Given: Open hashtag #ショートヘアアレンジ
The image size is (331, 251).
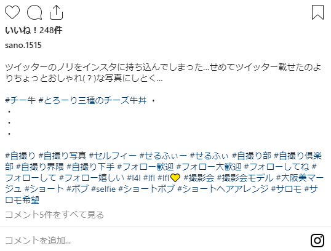Looking at the screenshot, I should click(x=223, y=189).
